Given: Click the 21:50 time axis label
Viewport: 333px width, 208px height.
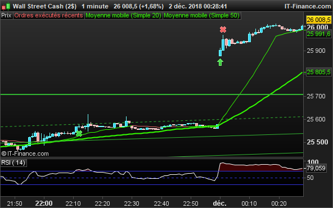Looking at the screenshot, I should (x=15, y=204).
